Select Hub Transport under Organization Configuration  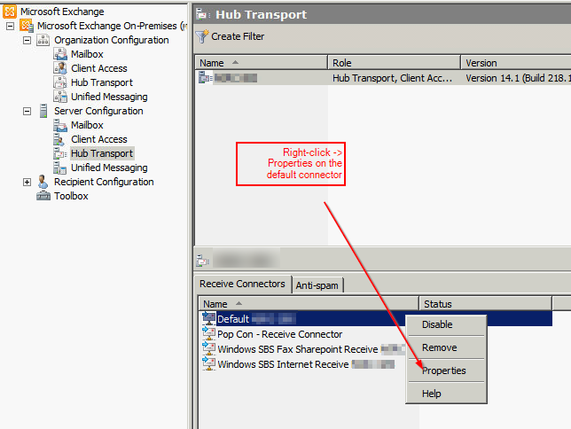point(102,82)
